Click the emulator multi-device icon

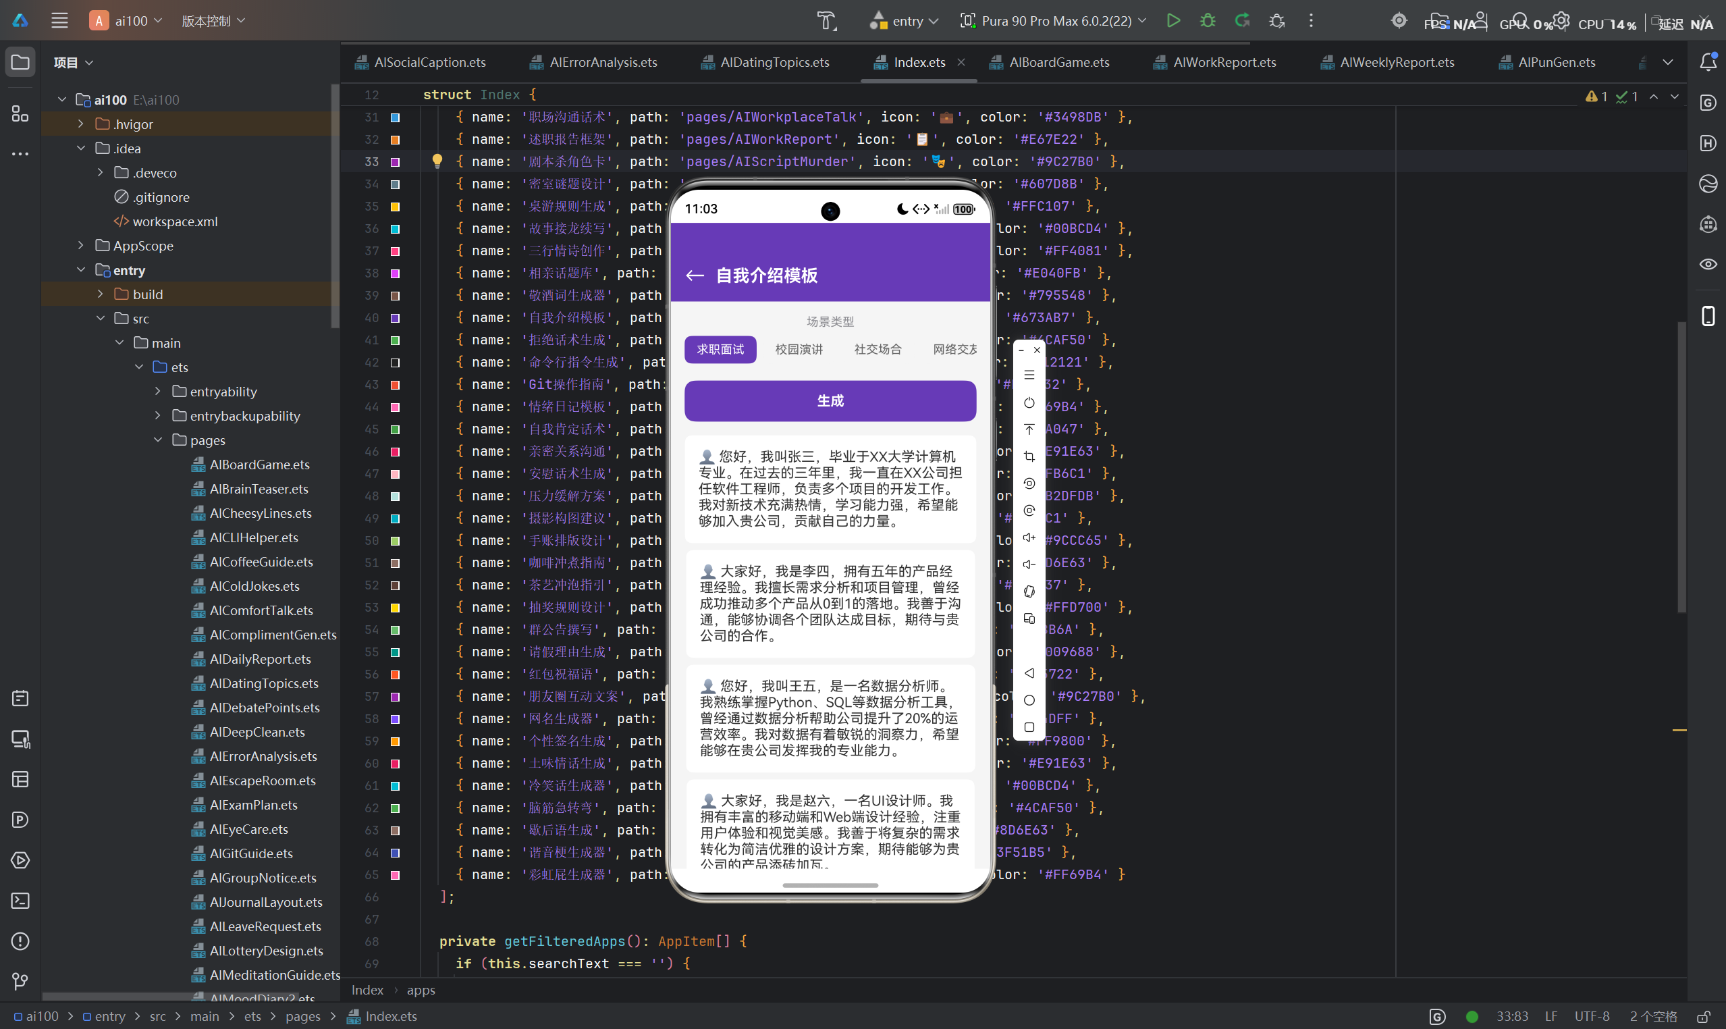1029,618
